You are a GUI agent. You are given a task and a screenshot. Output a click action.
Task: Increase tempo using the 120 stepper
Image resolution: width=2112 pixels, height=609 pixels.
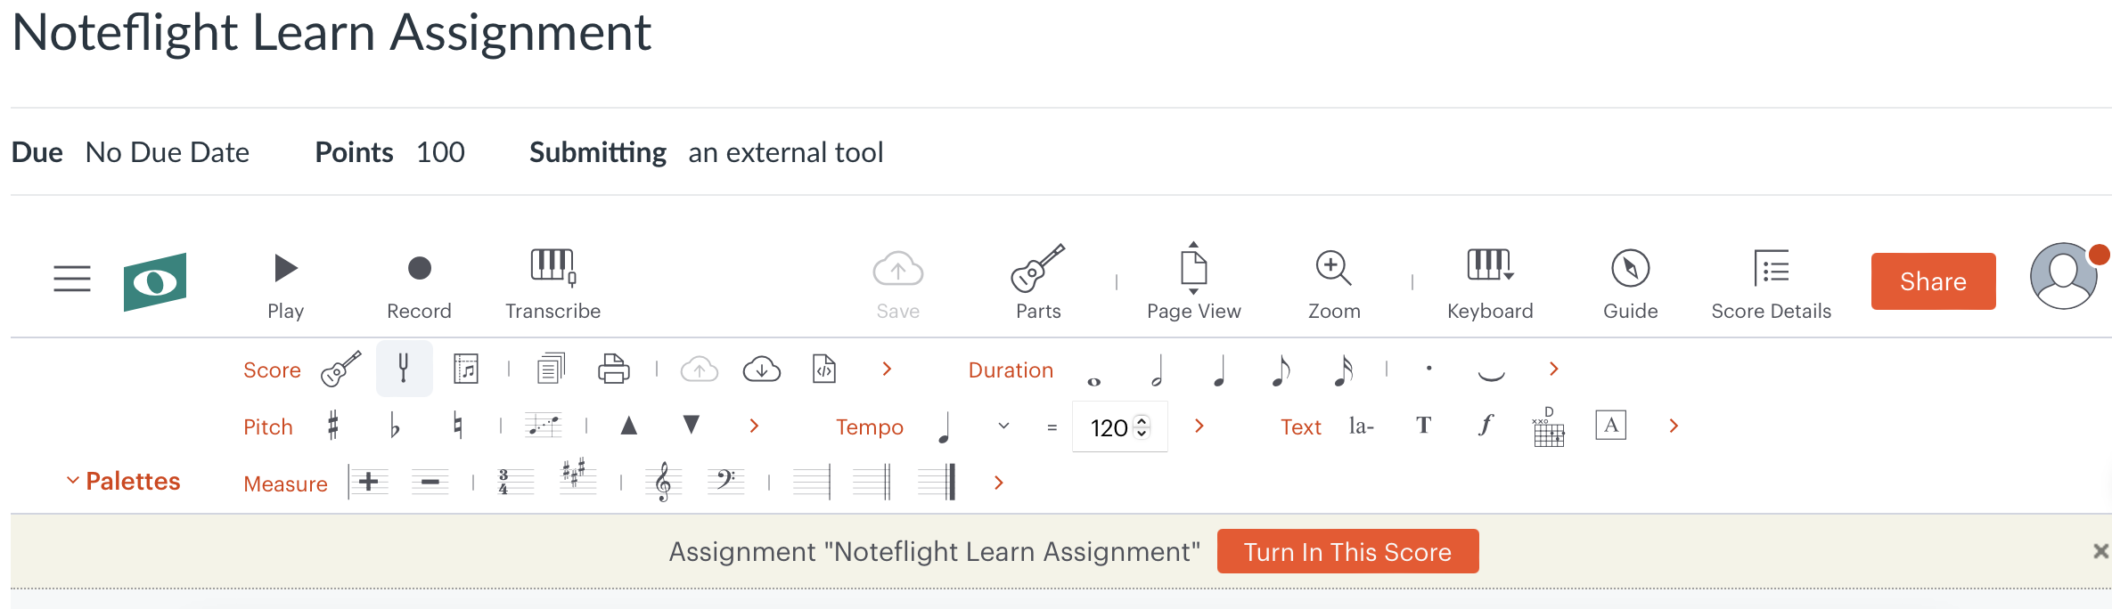pyautogui.click(x=1143, y=420)
